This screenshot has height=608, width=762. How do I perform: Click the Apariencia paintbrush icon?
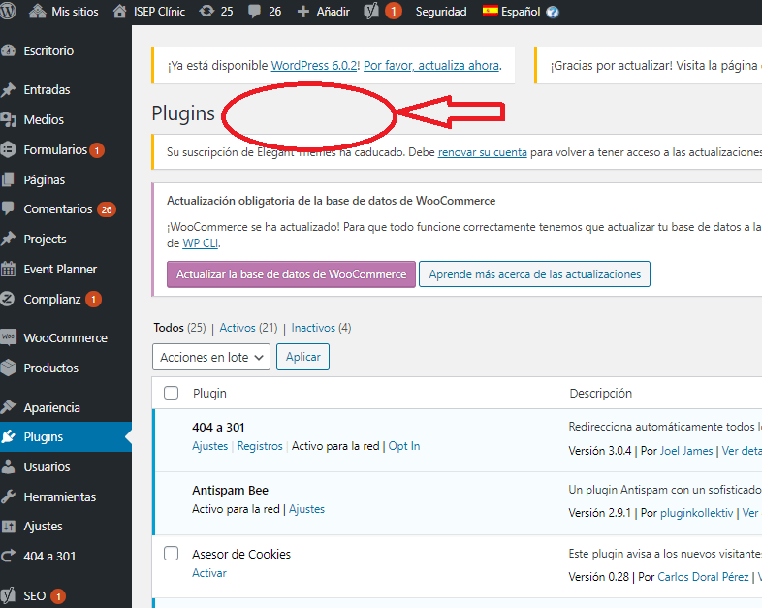tap(9, 407)
